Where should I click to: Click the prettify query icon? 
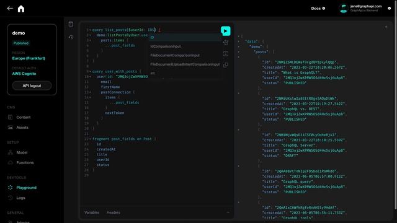[x=226, y=43]
